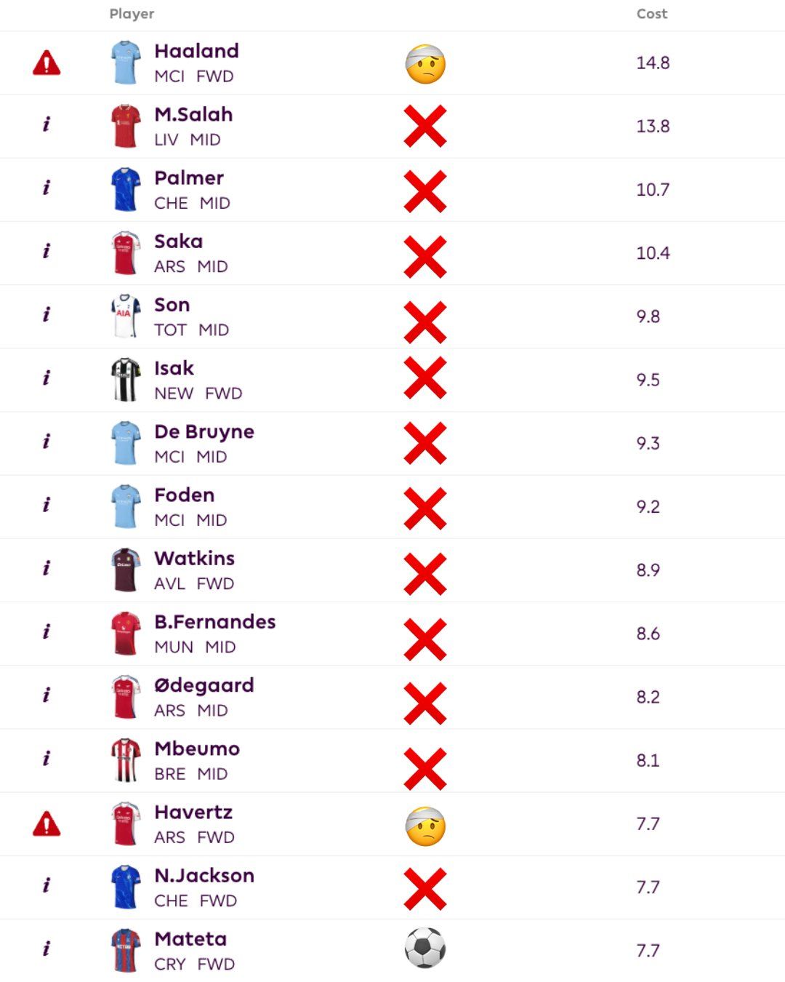The width and height of the screenshot is (785, 982).
Task: Click the red X next to Watkins
Action: [425, 574]
